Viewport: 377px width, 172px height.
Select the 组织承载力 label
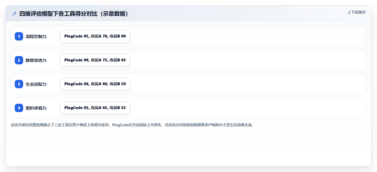tap(36, 108)
